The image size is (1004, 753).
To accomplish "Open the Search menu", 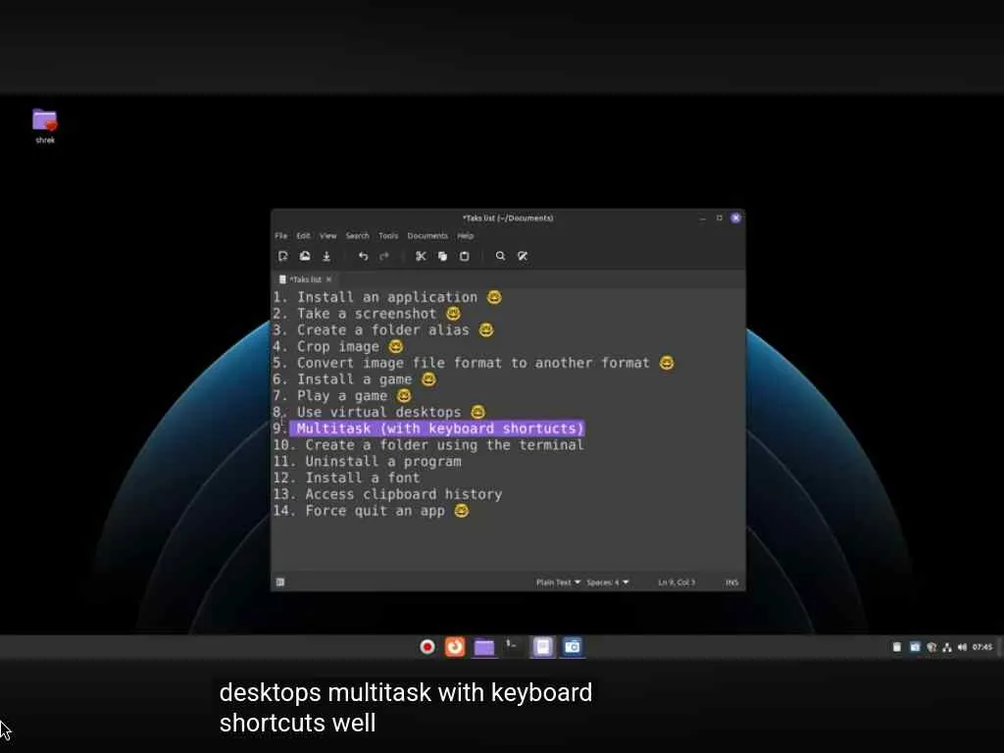I will (x=357, y=235).
